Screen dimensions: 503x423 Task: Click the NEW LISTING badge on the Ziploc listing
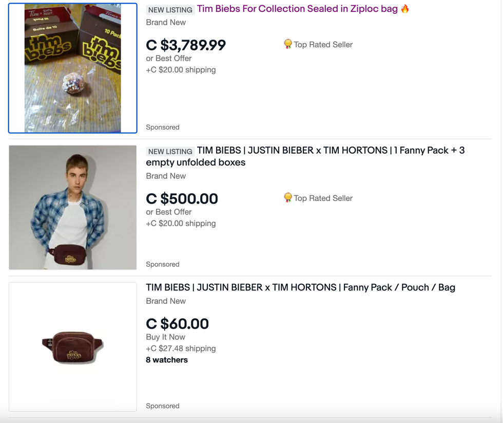coord(170,10)
